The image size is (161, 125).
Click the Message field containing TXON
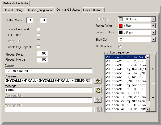click(x=48, y=90)
